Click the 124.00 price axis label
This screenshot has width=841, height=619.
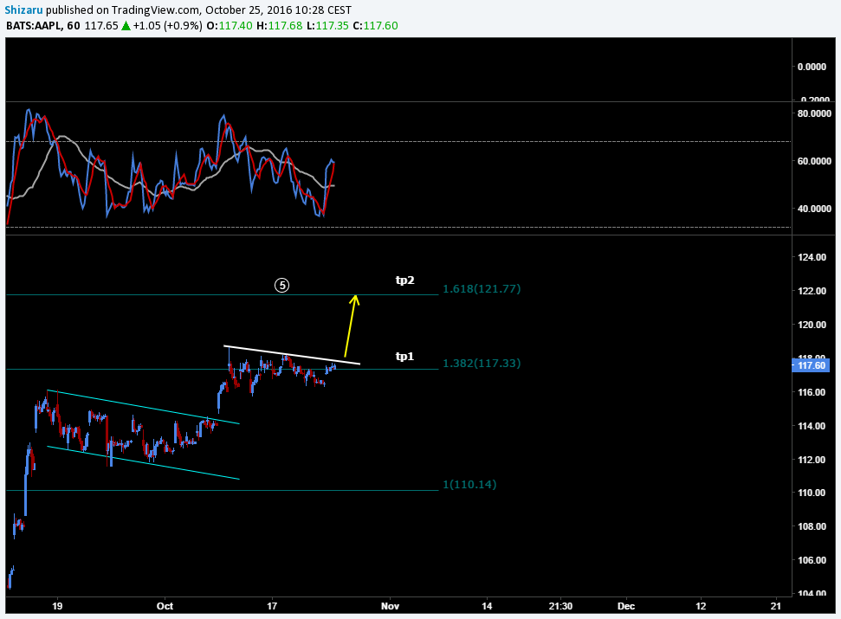[x=812, y=257]
